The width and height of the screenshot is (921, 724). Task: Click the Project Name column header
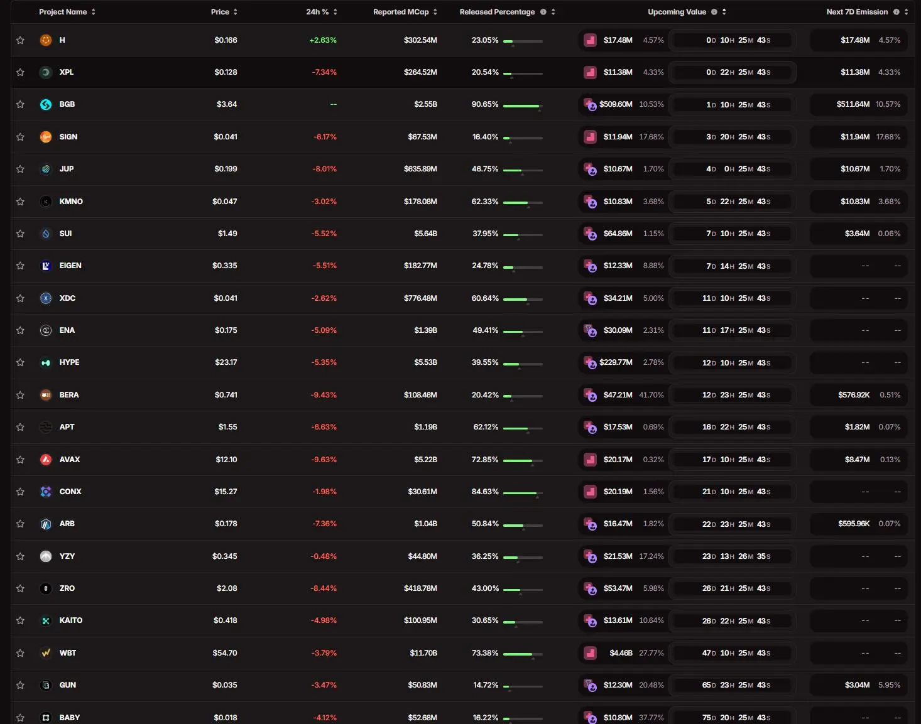tap(63, 12)
